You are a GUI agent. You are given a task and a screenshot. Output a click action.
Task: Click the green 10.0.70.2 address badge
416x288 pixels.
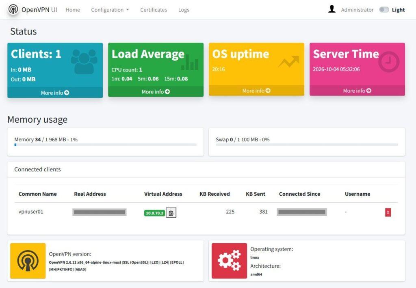(x=155, y=213)
